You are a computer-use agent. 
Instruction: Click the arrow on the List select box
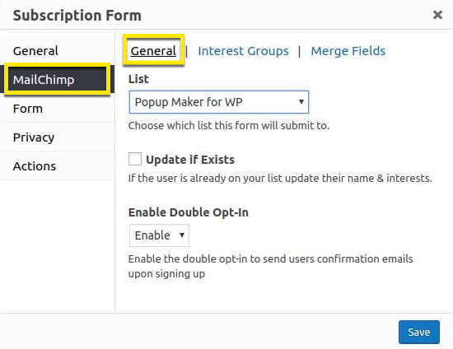coord(301,102)
